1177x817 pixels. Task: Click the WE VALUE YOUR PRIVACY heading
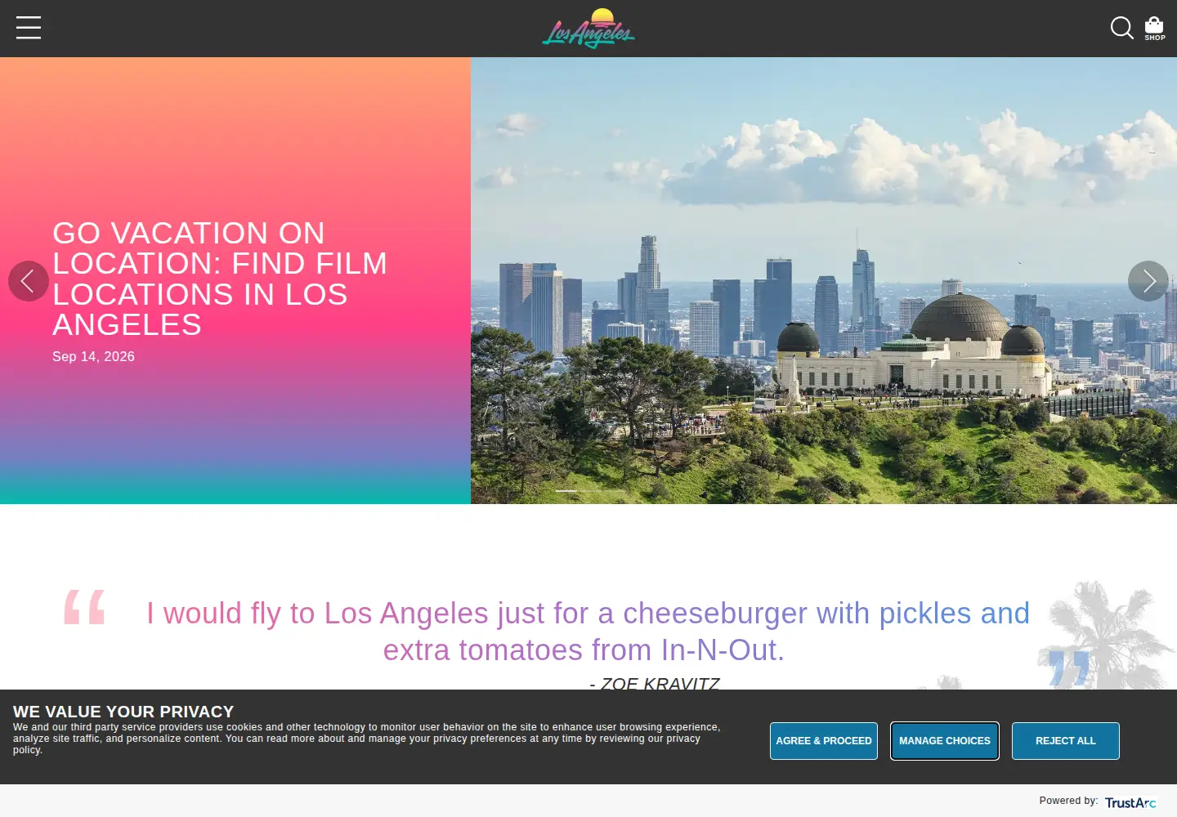123,712
